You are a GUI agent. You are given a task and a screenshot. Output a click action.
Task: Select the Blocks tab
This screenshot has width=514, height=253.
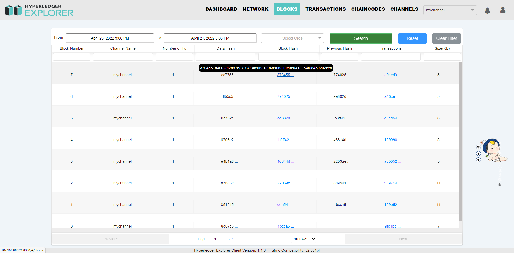[287, 9]
